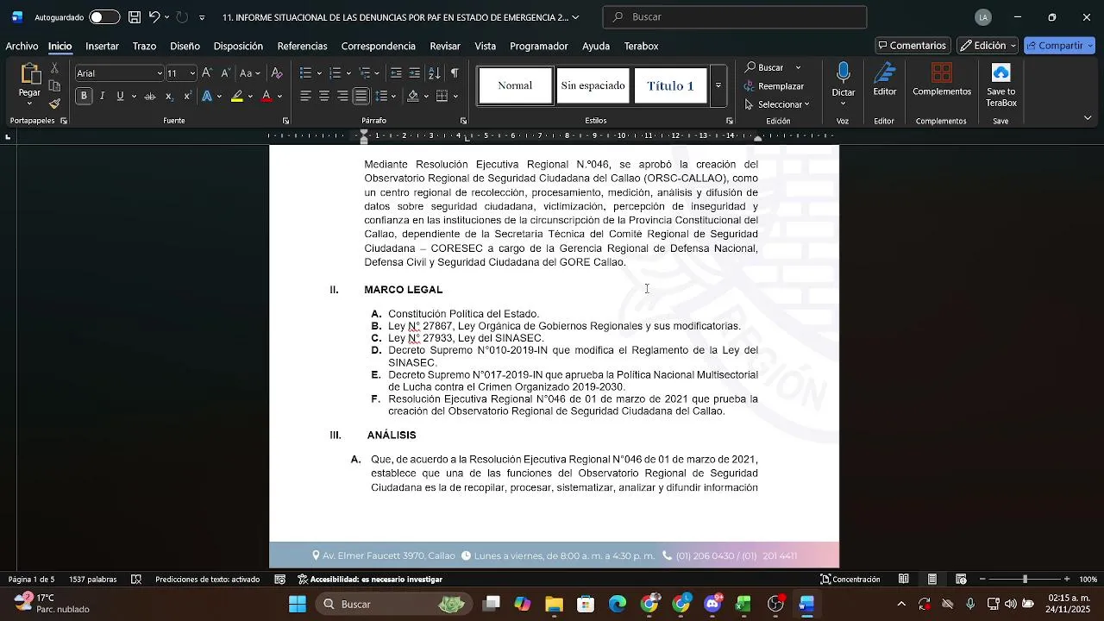Open the Referencias ribbon tab
Image resolution: width=1104 pixels, height=621 pixels.
pyautogui.click(x=302, y=46)
